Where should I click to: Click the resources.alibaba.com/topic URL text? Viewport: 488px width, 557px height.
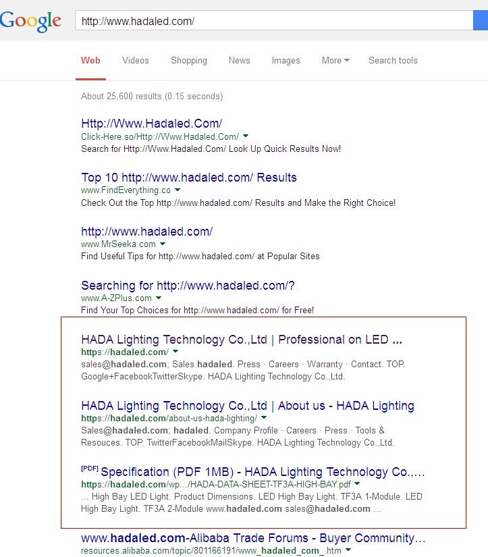(x=211, y=551)
